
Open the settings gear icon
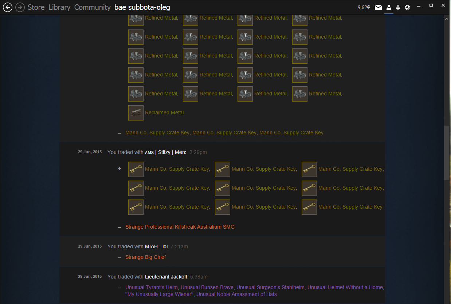click(x=407, y=7)
